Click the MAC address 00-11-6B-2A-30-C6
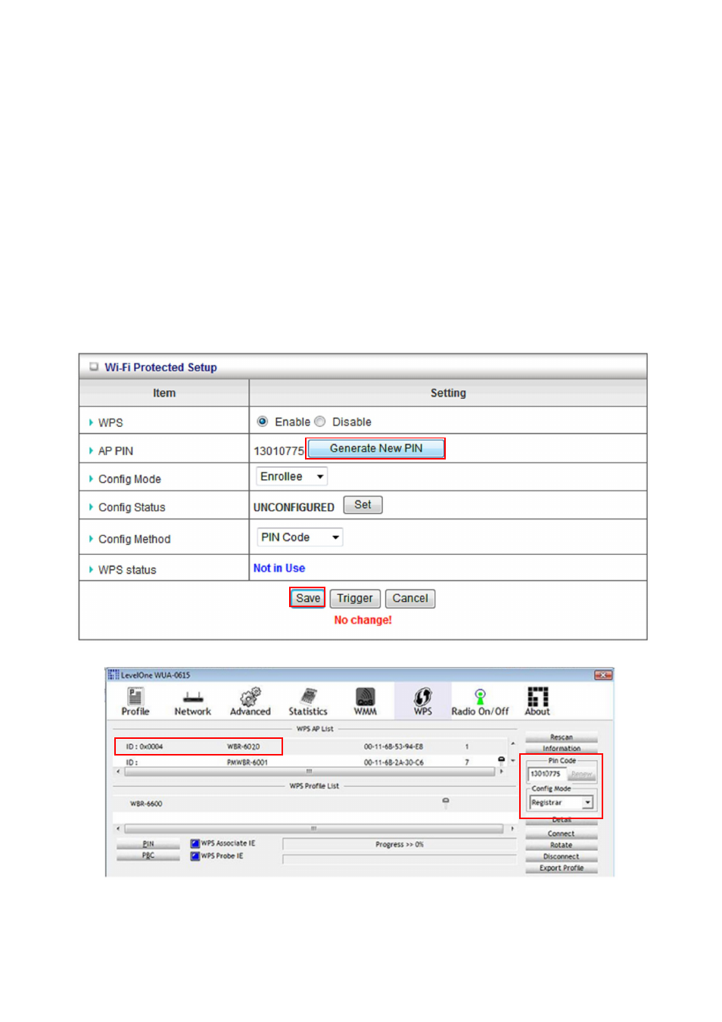This screenshot has width=722, height=1022. point(394,762)
